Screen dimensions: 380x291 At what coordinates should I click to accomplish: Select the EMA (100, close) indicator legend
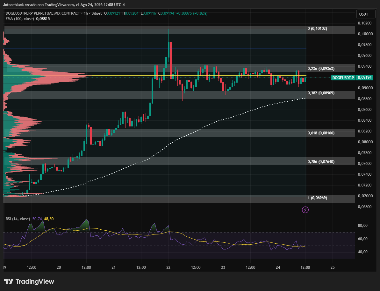coord(20,19)
